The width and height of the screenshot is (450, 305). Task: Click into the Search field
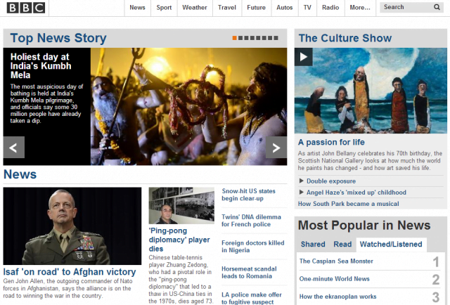tap(406, 7)
